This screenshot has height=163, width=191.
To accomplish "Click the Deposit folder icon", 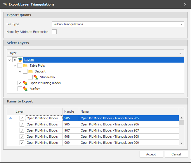I will 31,71.
